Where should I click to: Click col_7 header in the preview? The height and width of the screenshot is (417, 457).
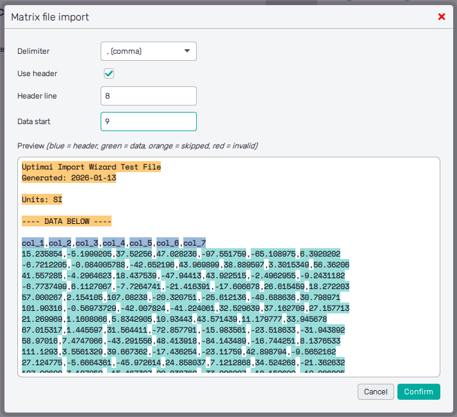[194, 243]
